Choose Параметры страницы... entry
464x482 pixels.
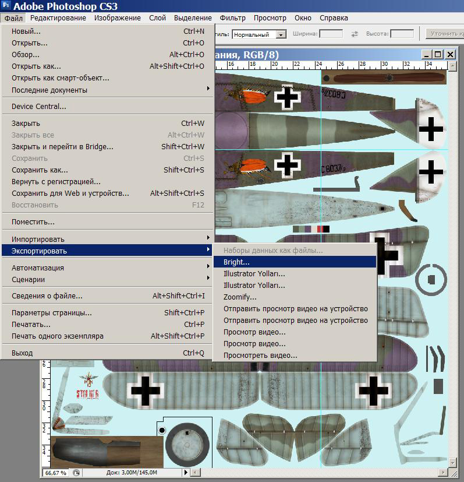click(108, 313)
